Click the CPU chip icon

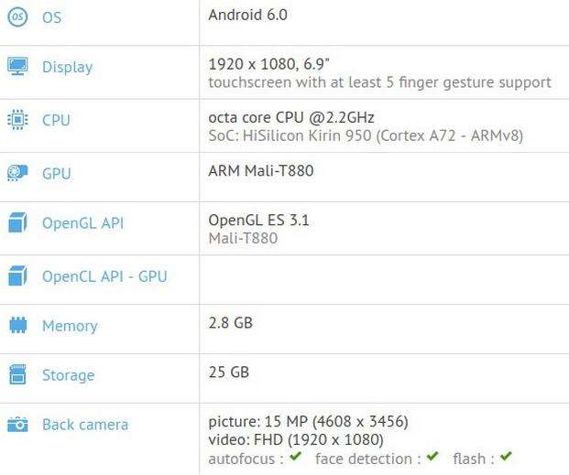[17, 120]
